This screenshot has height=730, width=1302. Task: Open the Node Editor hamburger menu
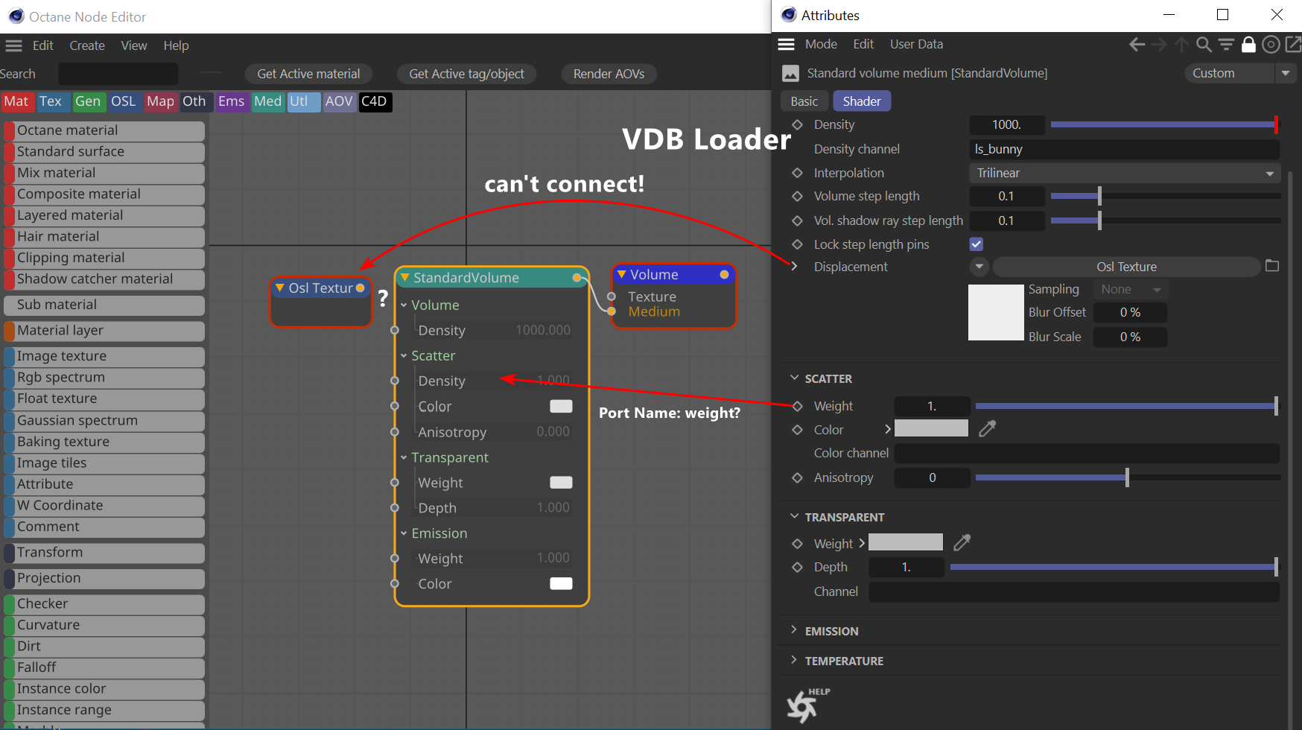coord(13,45)
